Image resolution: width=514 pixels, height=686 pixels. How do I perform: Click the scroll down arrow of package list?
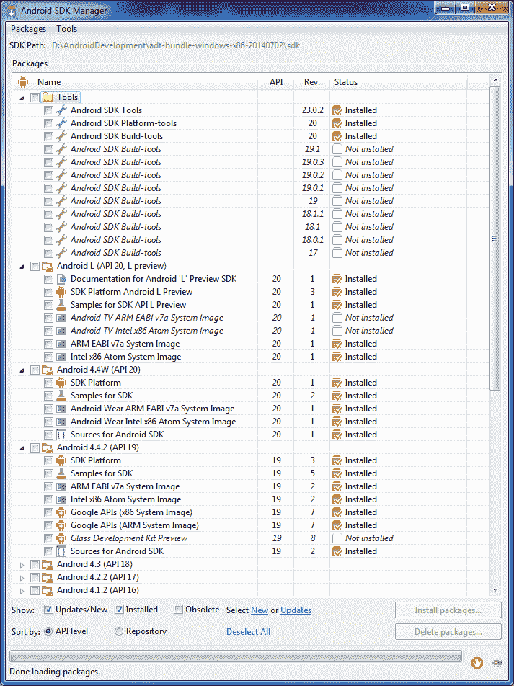pyautogui.click(x=495, y=589)
